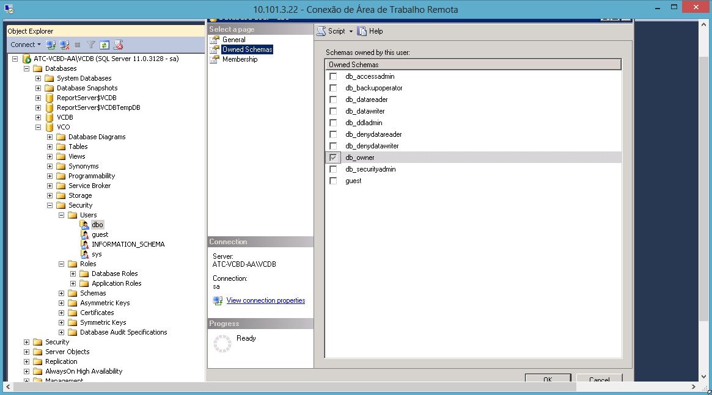Select the Database Roles tree item
Screen dimensions: 712x395
click(114, 274)
